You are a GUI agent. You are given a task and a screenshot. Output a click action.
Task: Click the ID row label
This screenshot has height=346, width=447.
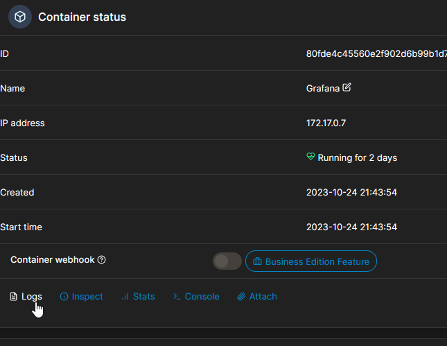(4, 53)
